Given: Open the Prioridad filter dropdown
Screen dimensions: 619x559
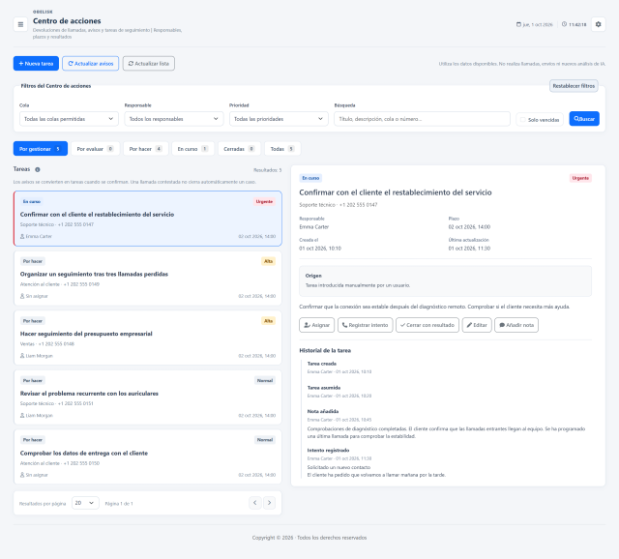Looking at the screenshot, I should [x=279, y=119].
